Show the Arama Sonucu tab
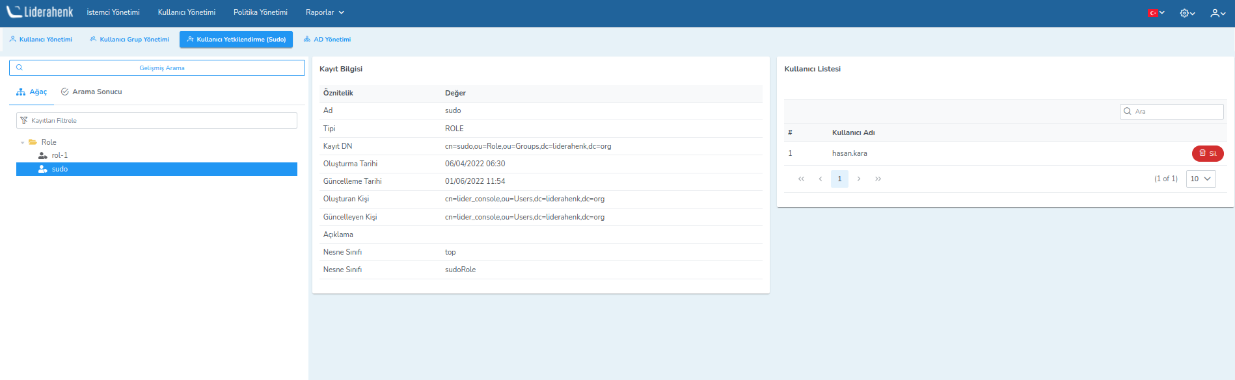The image size is (1235, 380). tap(92, 92)
